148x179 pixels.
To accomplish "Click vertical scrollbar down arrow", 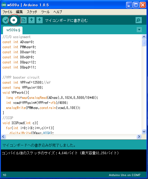I will click(x=144, y=131).
